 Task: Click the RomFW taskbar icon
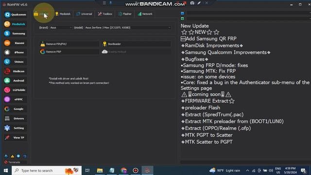pyautogui.click(x=147, y=171)
